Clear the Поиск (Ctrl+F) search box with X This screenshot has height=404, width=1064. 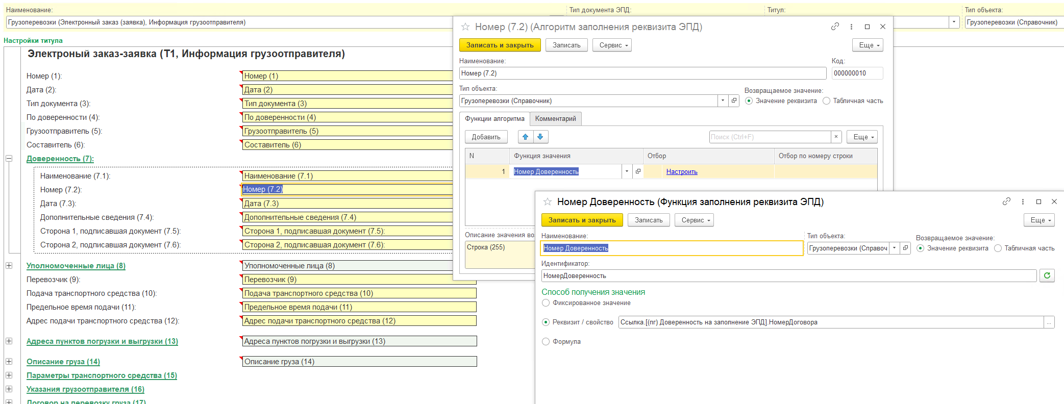(836, 137)
